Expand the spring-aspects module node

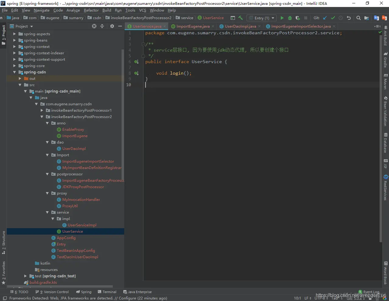click(x=14, y=34)
